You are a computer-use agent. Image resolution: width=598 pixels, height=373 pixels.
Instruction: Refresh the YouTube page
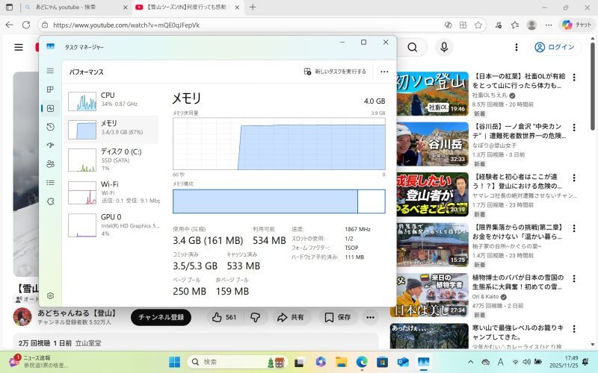pyautogui.click(x=26, y=25)
